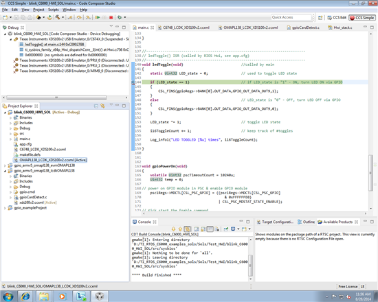Switch to the Outline tab
Viewport: 378px width, 302px height.
(x=306, y=222)
